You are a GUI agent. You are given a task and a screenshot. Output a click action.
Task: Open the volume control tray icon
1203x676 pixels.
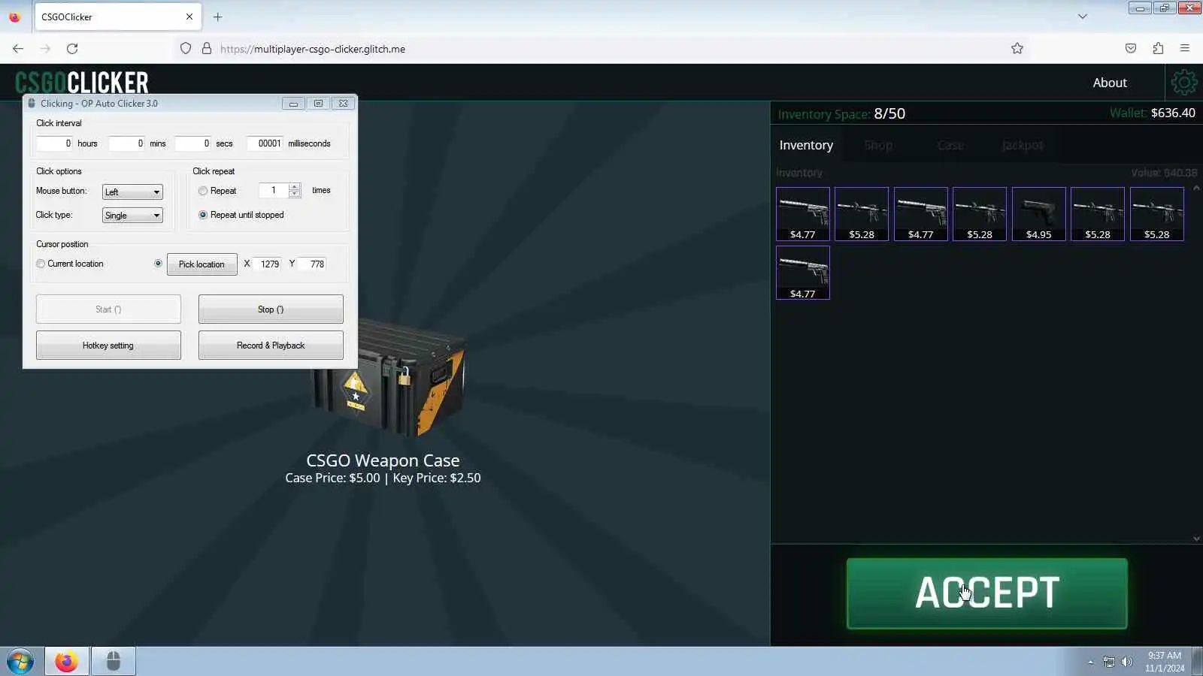click(1126, 662)
